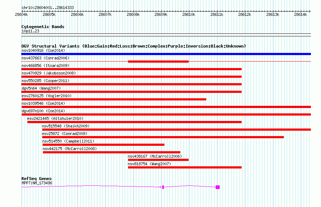
Task: Click the 28612k ruler label
Action: point(245,14)
